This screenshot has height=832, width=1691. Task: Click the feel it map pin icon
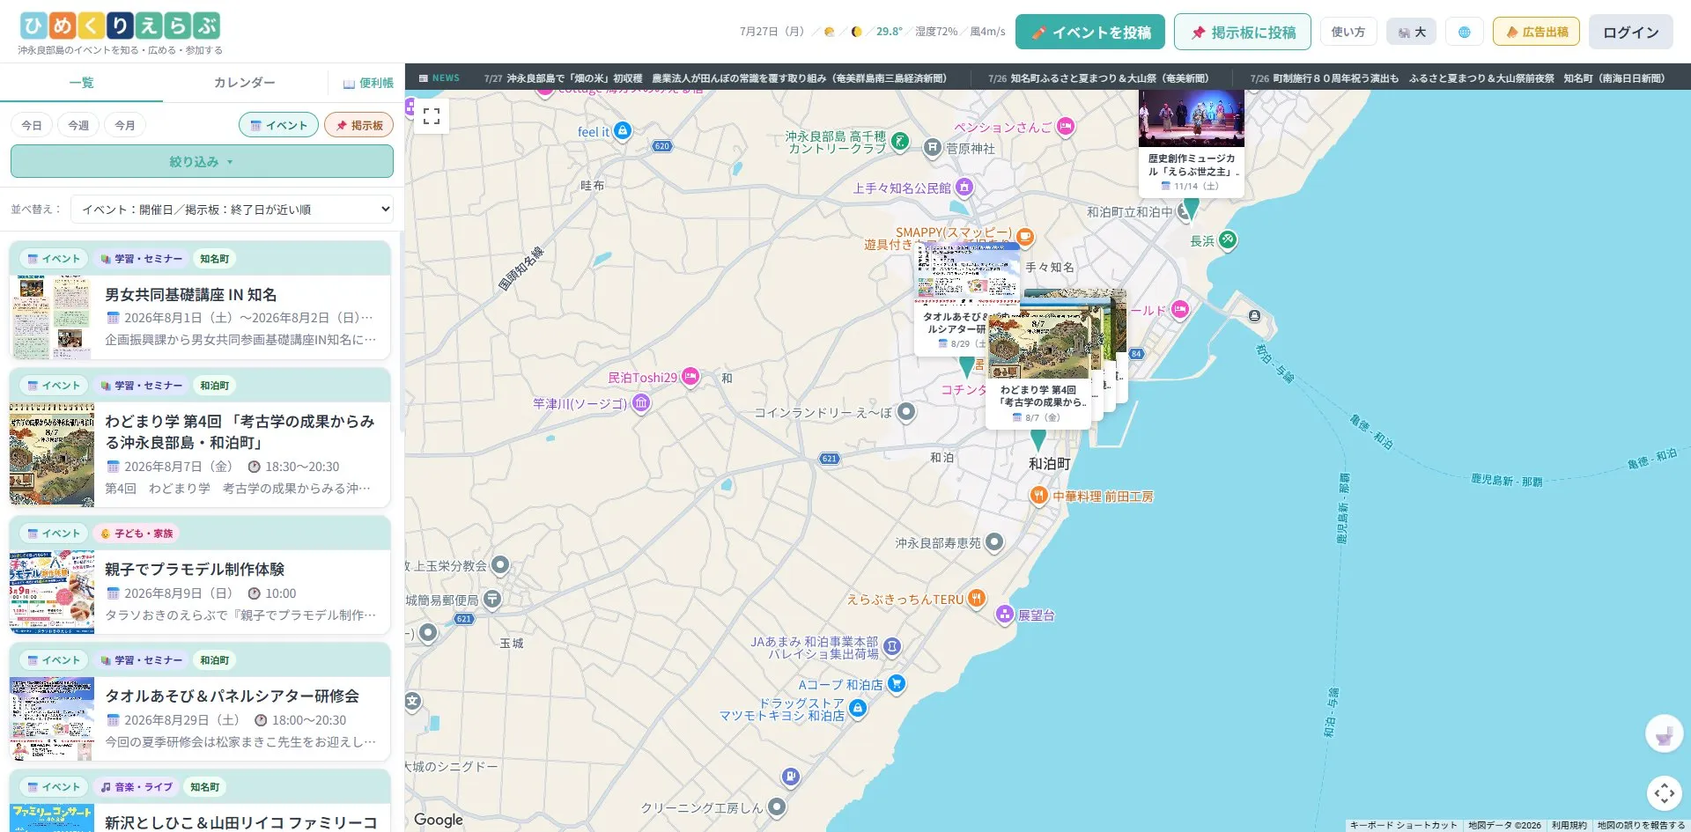(x=623, y=131)
